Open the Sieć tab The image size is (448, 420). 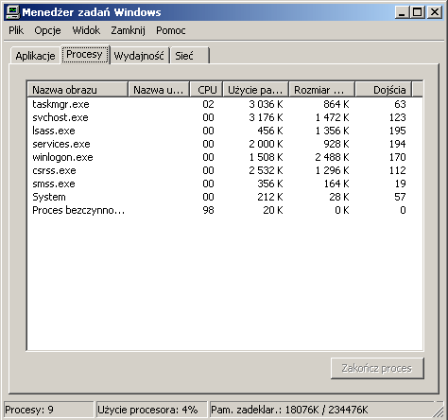tap(190, 56)
